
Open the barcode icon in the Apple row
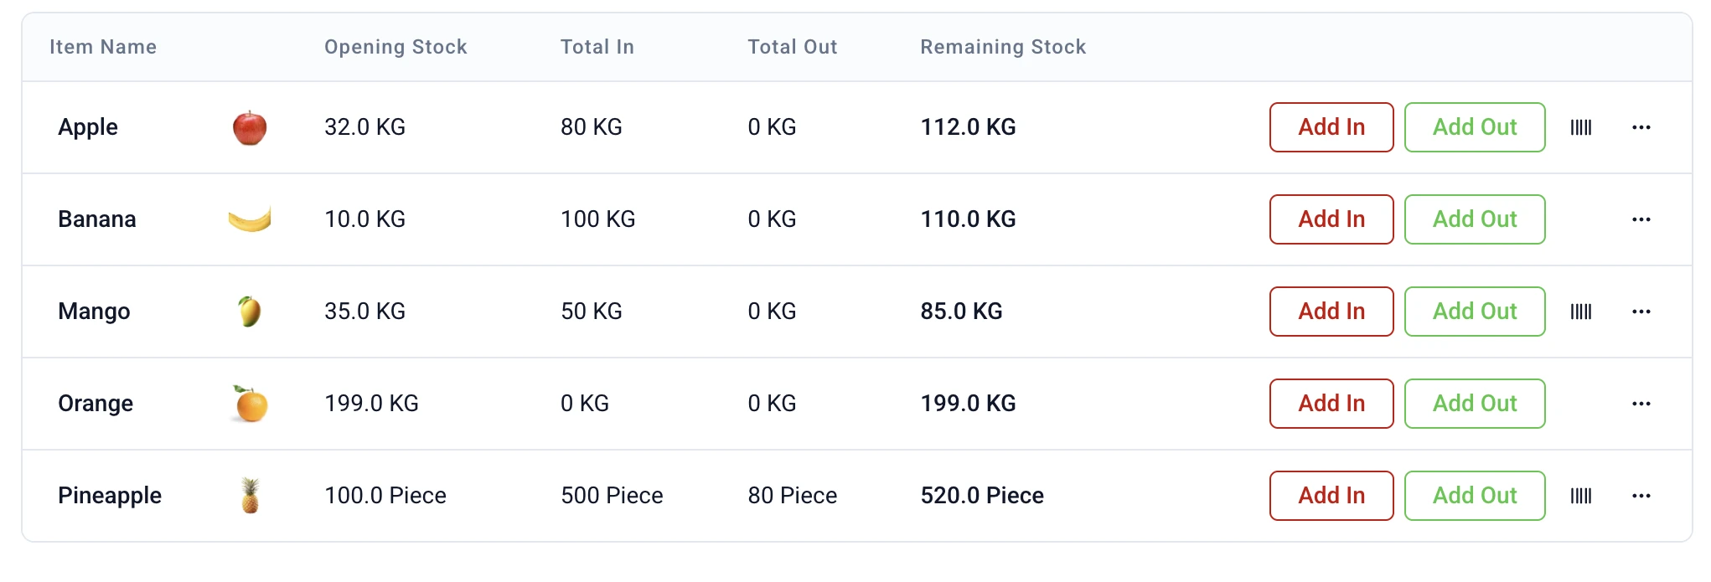(x=1583, y=127)
